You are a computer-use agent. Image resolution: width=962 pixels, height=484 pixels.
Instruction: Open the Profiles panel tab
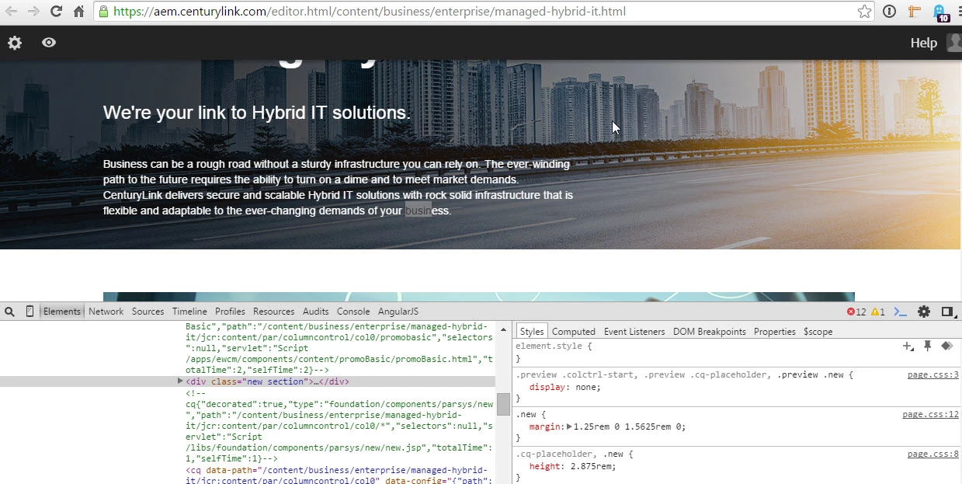pos(230,312)
